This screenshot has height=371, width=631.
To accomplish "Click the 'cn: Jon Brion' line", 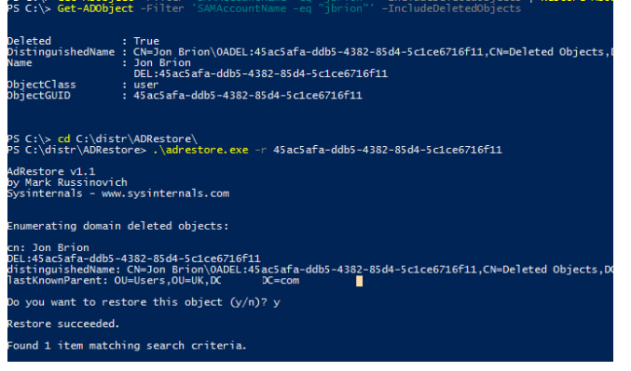I will 48,247.
